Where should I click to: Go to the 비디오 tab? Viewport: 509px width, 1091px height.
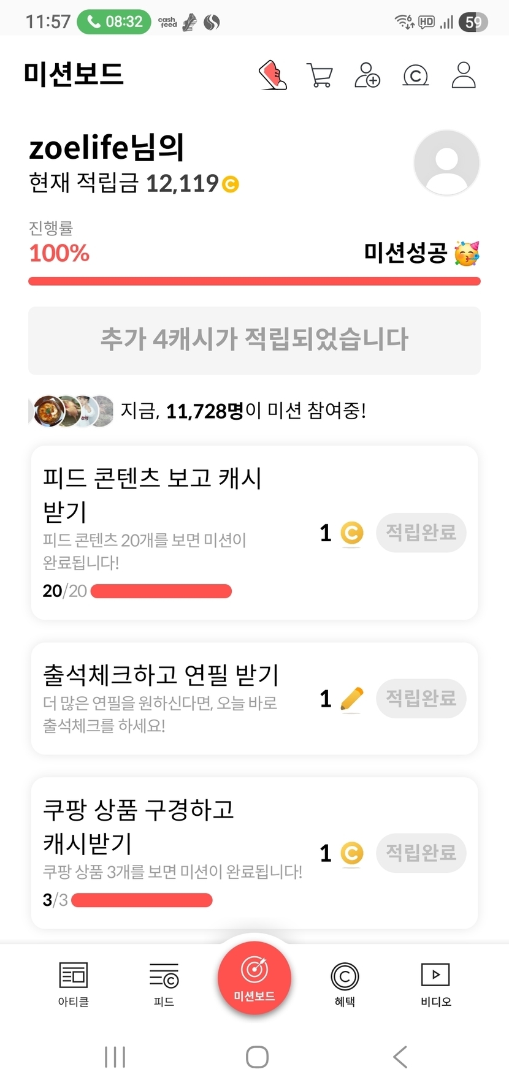(435, 984)
